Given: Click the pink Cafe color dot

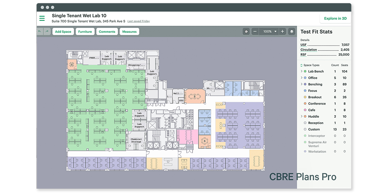Looking at the screenshot, I should 305,110.
